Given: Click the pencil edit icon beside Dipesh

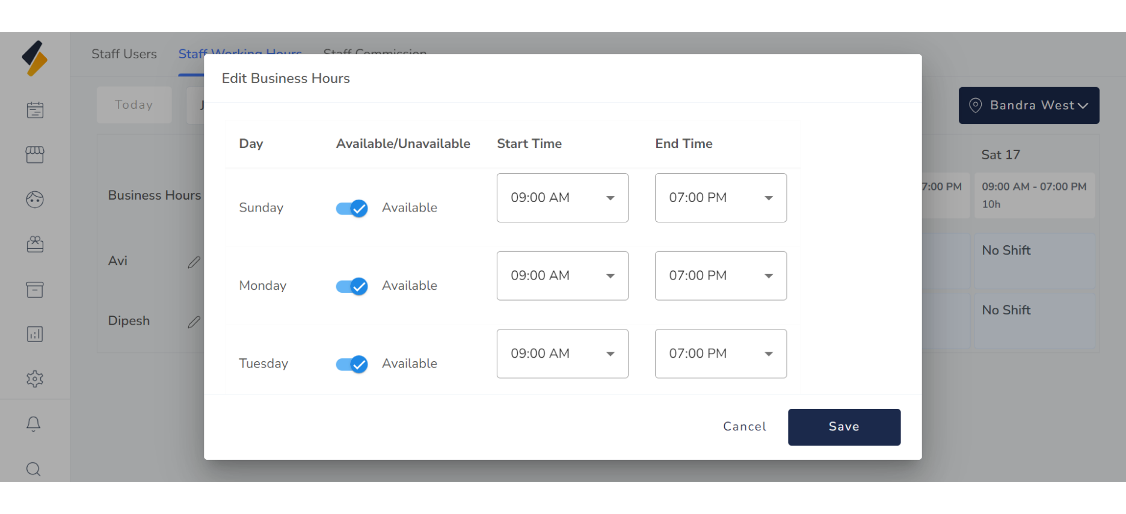Looking at the screenshot, I should tap(194, 322).
